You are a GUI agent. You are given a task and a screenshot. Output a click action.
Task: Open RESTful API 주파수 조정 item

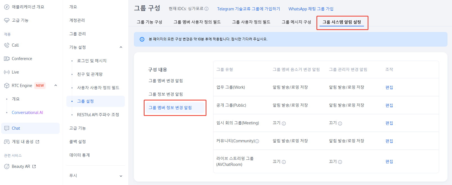click(x=98, y=115)
